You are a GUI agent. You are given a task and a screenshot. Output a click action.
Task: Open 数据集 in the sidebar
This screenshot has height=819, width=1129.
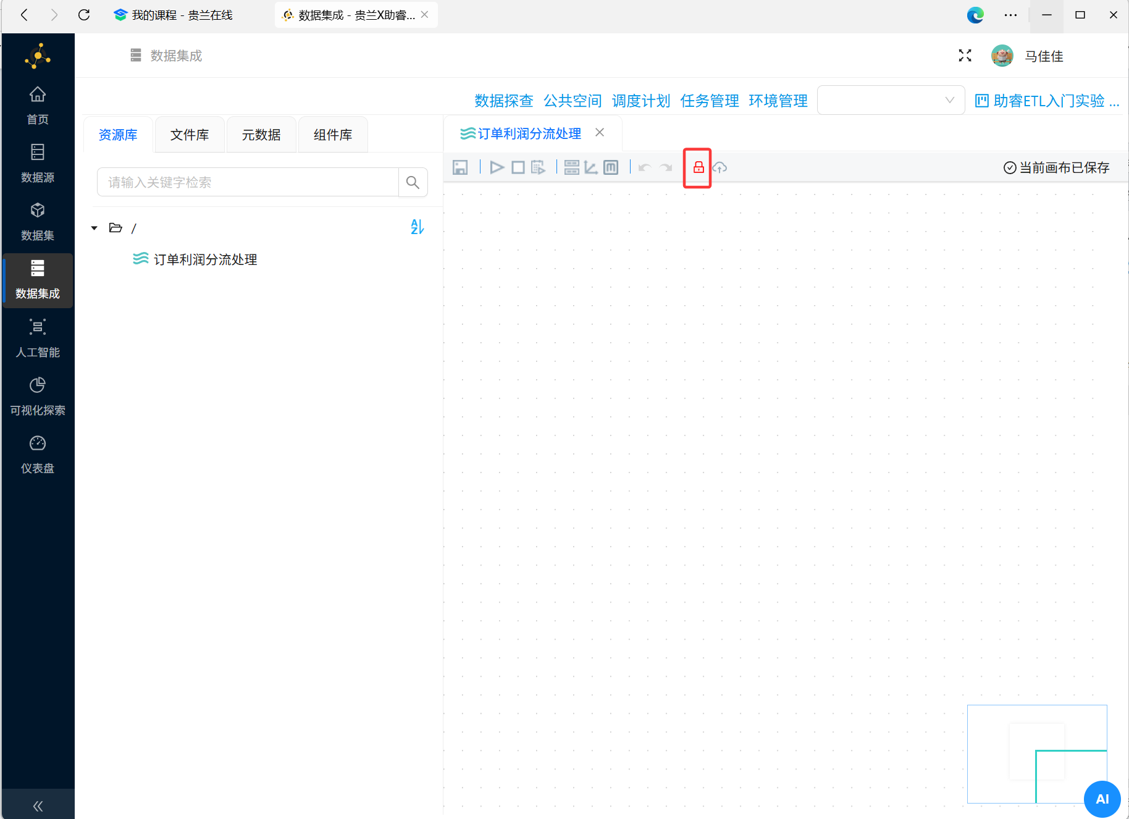[38, 222]
